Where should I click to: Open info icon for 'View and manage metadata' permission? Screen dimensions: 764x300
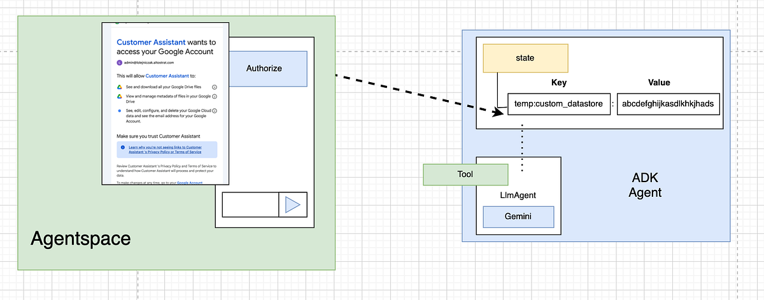click(x=215, y=96)
